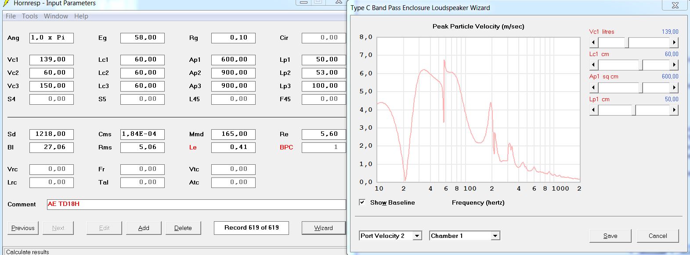690x255 pixels.
Task: Click the Sd input field
Action: click(x=51, y=135)
